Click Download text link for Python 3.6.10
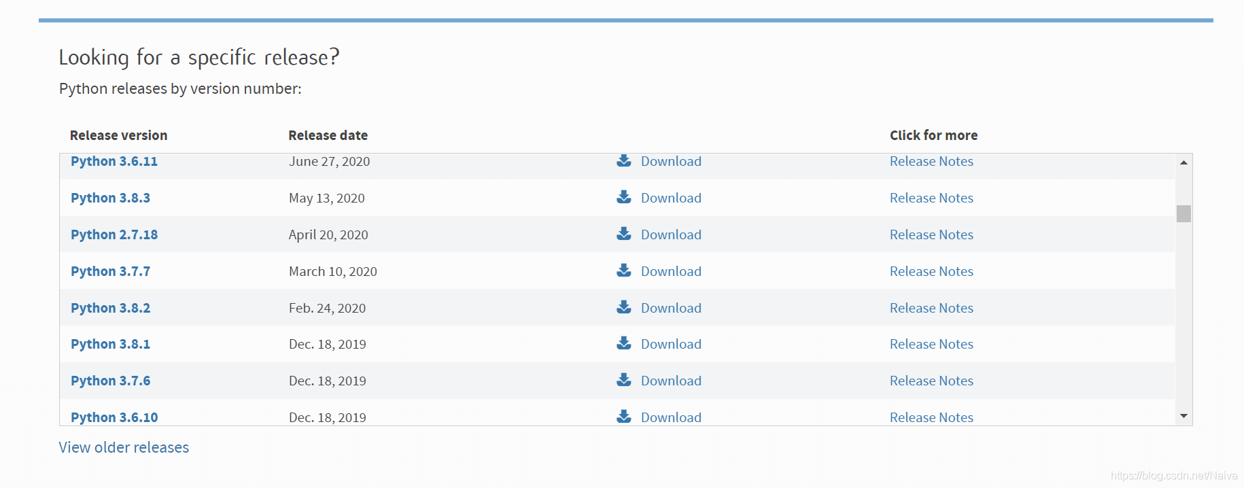This screenshot has height=488, width=1244. [671, 417]
